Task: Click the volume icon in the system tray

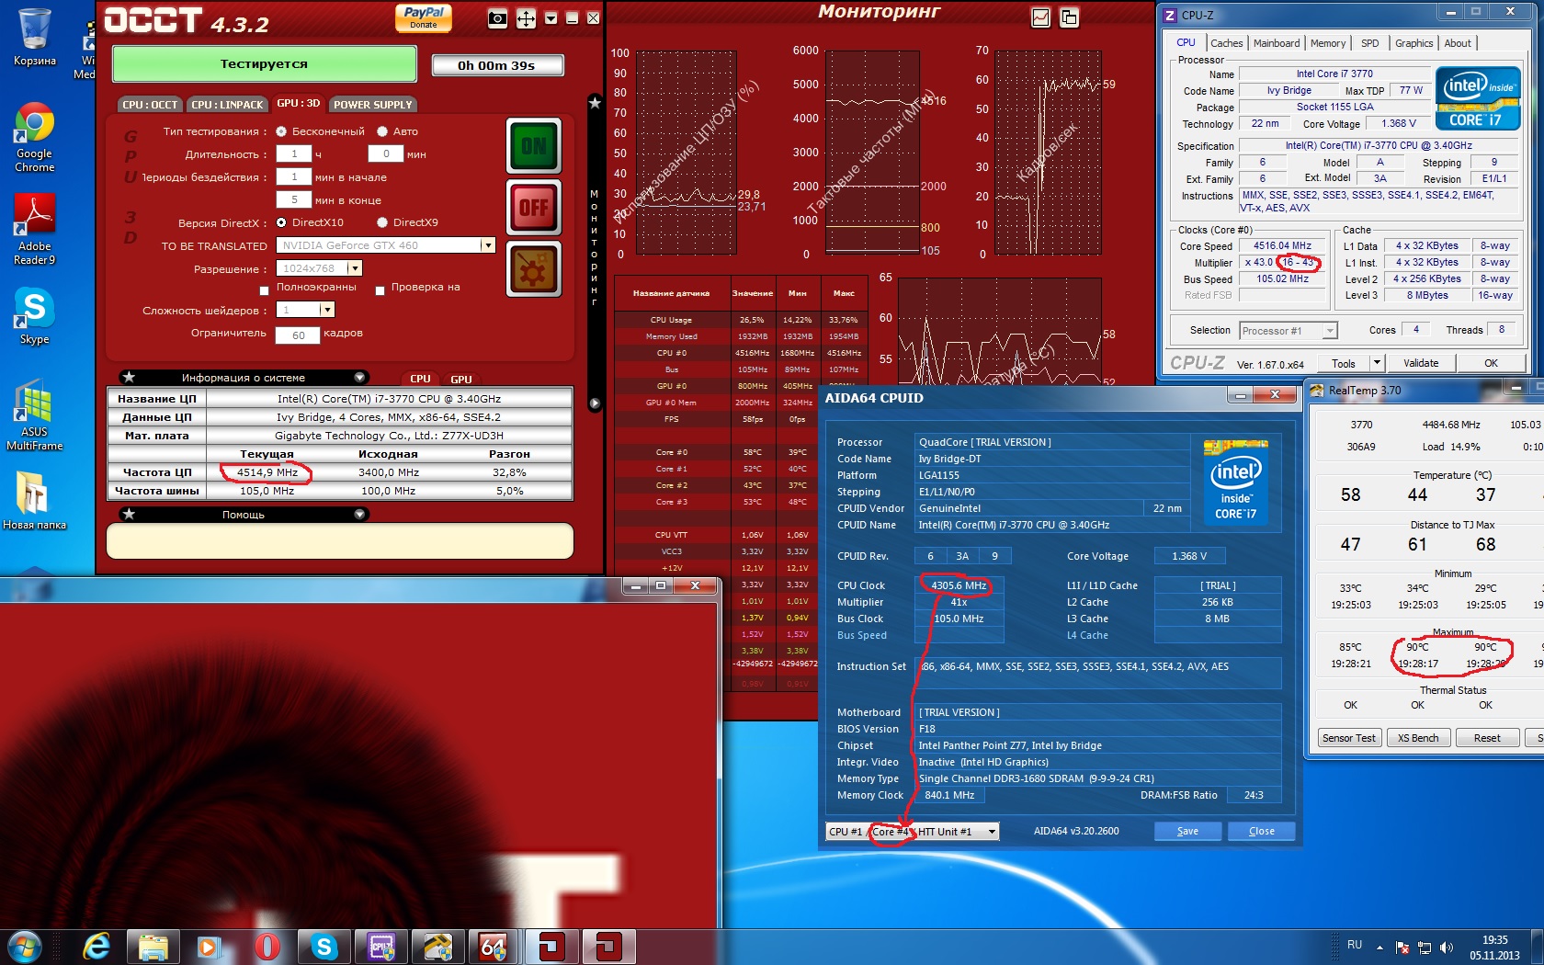Action: click(x=1447, y=947)
